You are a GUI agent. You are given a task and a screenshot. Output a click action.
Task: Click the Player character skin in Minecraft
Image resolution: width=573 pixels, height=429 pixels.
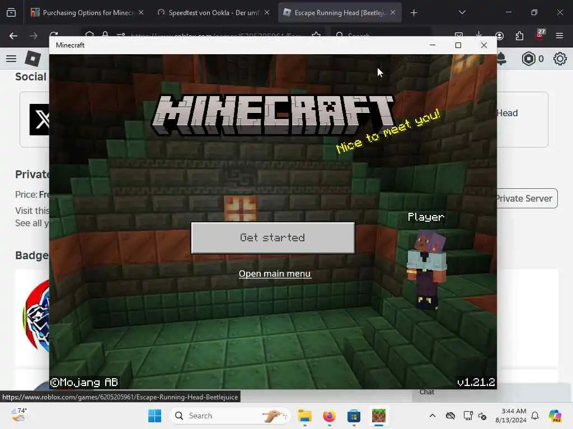(x=426, y=269)
